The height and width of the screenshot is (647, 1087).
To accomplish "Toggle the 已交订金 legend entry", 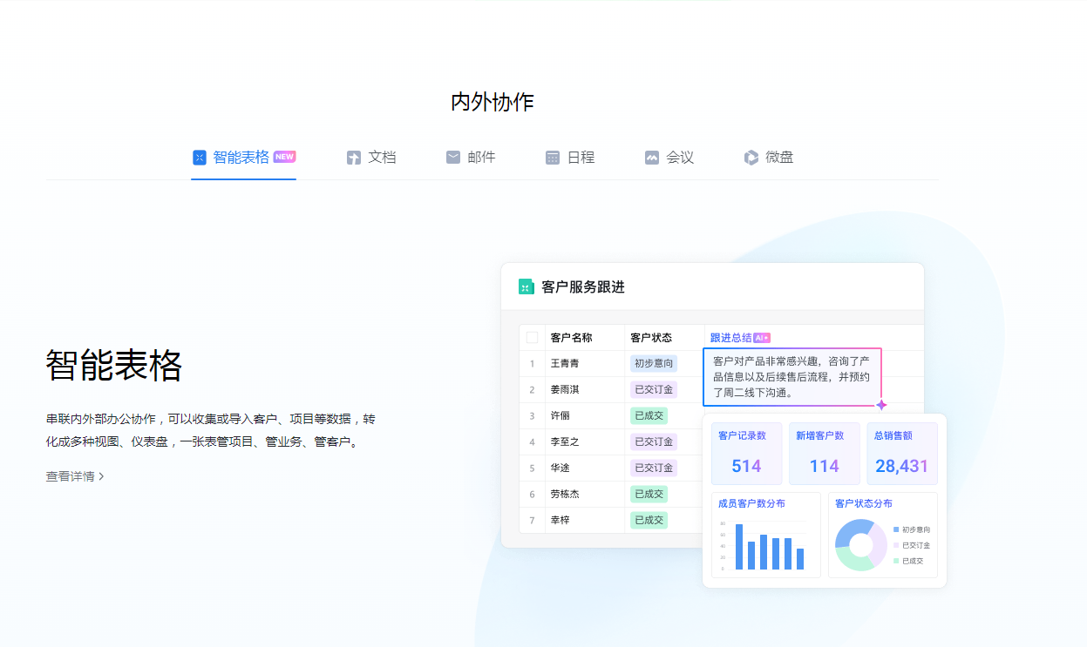I will (x=909, y=544).
